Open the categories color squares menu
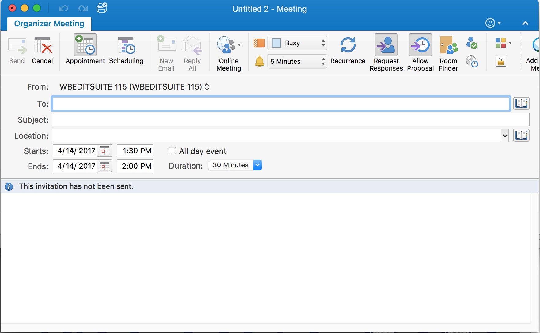 [503, 43]
